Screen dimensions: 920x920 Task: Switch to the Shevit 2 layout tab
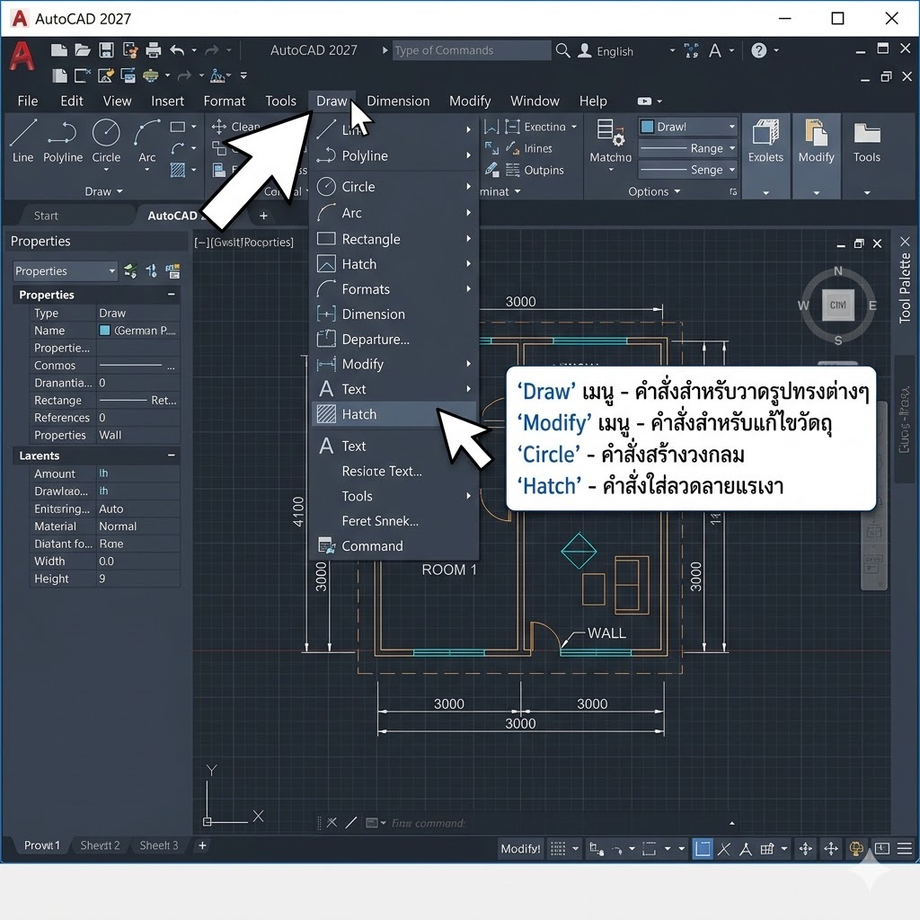pos(100,845)
